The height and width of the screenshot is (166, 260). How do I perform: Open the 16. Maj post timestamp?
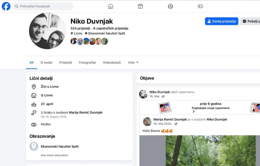(x=154, y=96)
